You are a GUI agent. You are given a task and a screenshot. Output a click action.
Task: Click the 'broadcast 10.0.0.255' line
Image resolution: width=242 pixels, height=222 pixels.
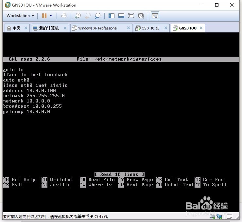pyautogui.click(x=32, y=106)
